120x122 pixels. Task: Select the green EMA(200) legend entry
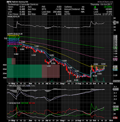[x=14, y=38]
